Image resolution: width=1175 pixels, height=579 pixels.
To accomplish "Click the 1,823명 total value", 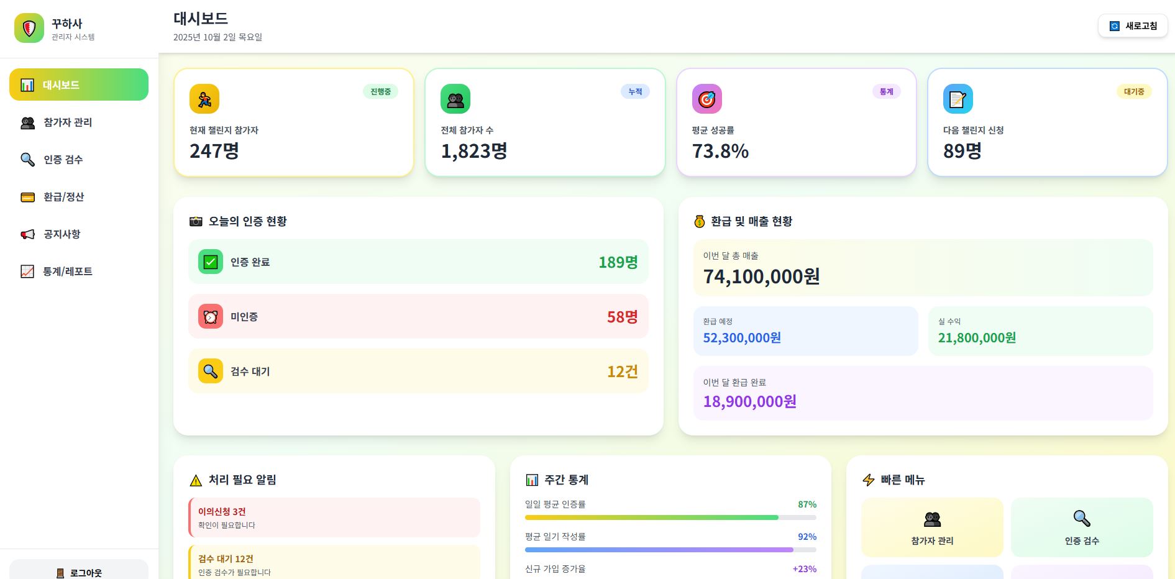I will click(474, 151).
